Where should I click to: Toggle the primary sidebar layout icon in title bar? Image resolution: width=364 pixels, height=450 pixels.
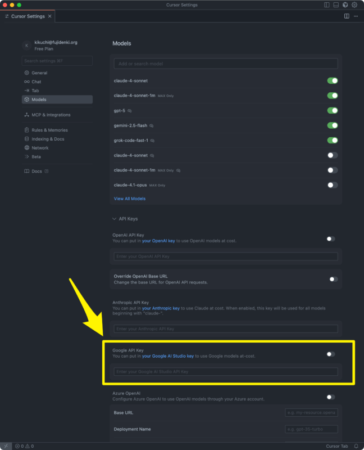click(x=326, y=5)
